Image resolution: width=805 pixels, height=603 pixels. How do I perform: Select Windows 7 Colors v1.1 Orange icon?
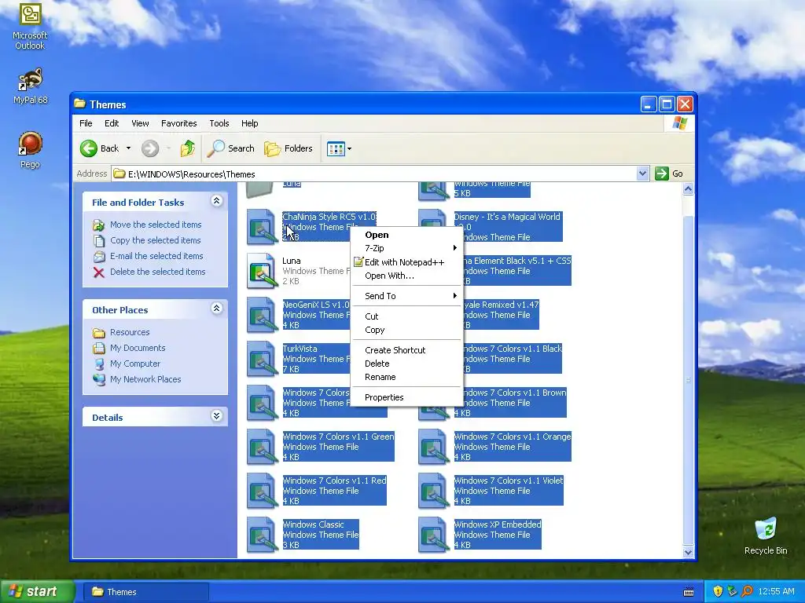tap(434, 447)
